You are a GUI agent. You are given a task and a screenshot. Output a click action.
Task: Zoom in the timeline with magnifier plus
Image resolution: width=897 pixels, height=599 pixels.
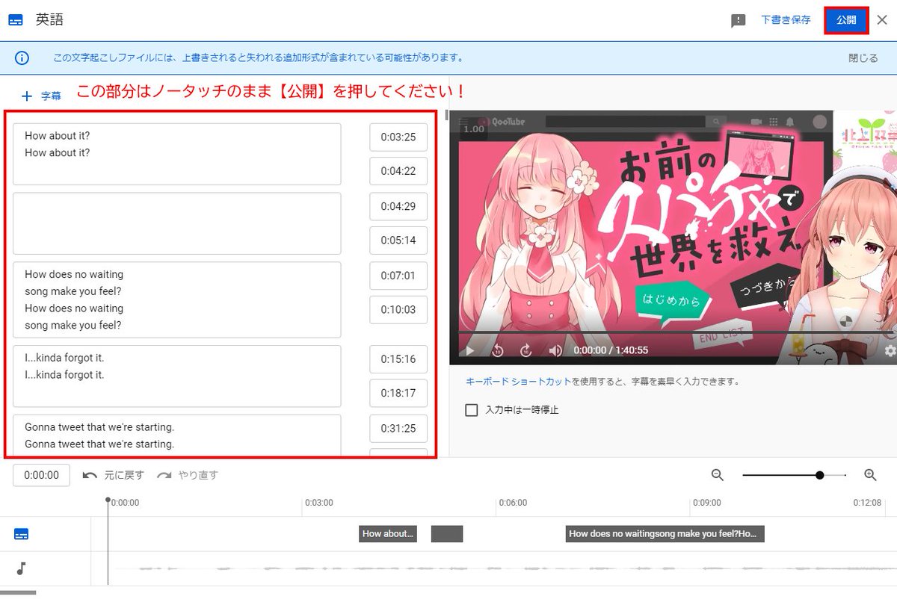(870, 475)
